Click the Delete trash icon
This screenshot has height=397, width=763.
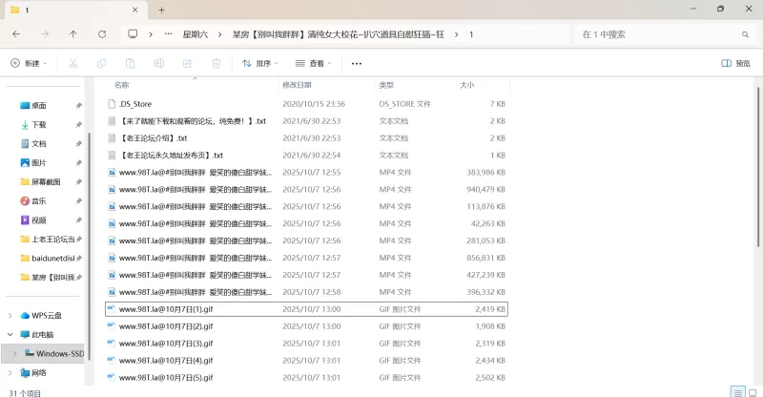click(x=216, y=63)
